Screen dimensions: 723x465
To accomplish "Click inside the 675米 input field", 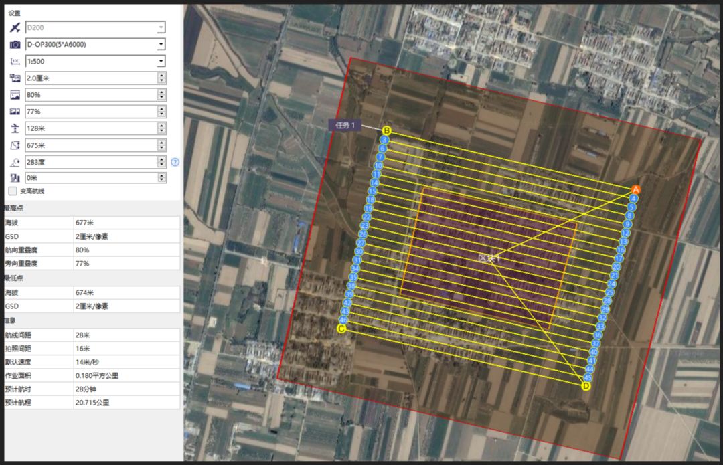I will click(x=90, y=145).
